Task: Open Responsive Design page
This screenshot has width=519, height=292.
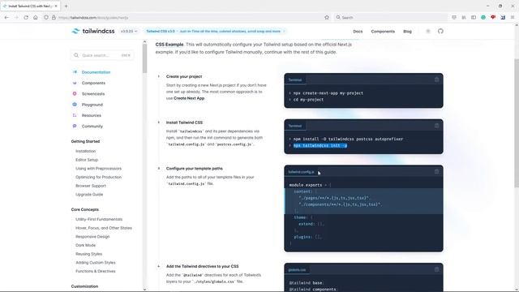Action: 92,237
